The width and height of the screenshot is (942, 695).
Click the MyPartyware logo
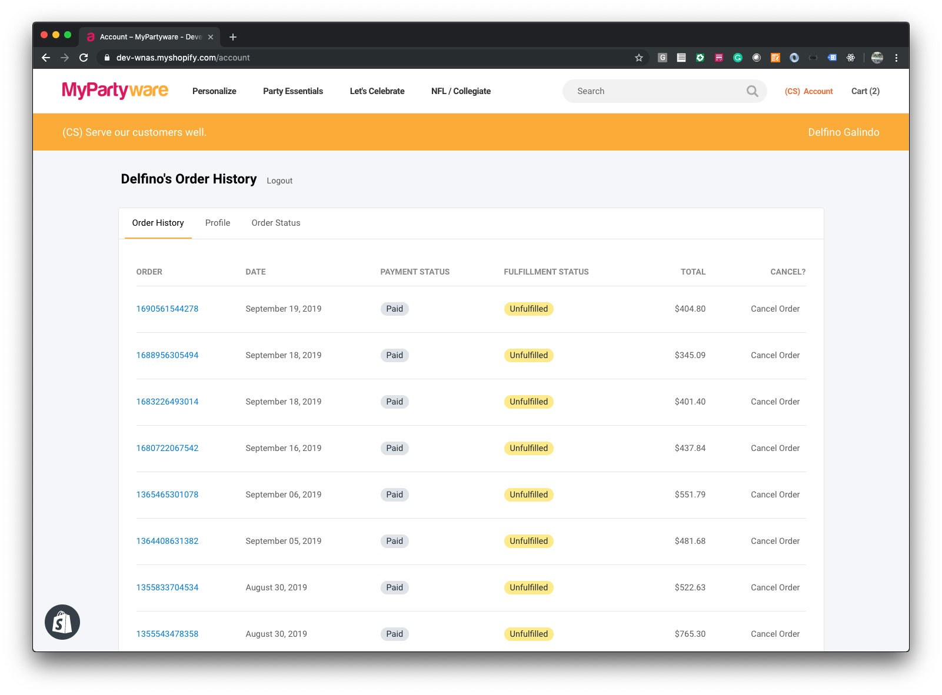[115, 91]
